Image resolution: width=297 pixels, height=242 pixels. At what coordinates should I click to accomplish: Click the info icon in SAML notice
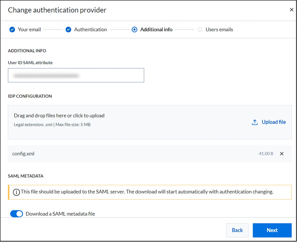click(x=16, y=192)
